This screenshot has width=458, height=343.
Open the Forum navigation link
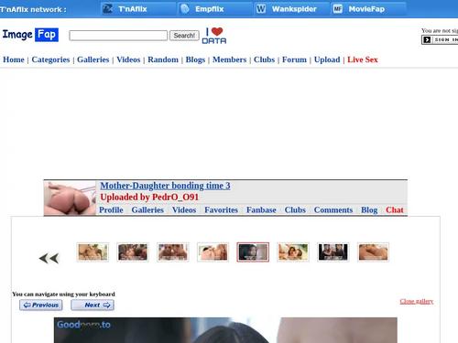coord(294,59)
